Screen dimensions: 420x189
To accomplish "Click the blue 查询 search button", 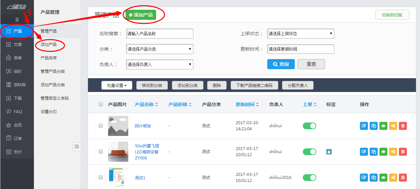I will point(281,64).
